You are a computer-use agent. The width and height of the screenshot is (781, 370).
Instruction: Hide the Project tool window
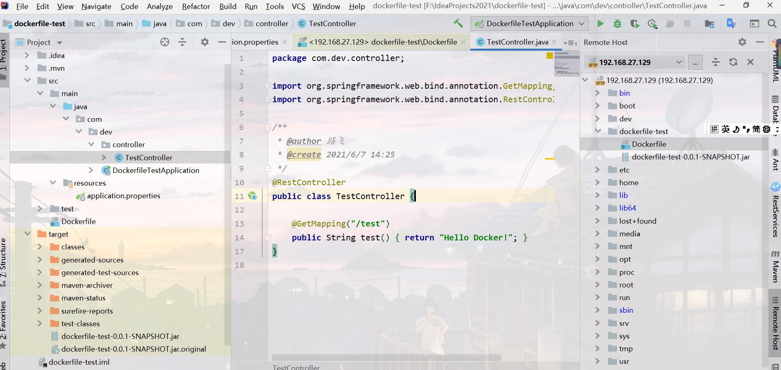222,42
